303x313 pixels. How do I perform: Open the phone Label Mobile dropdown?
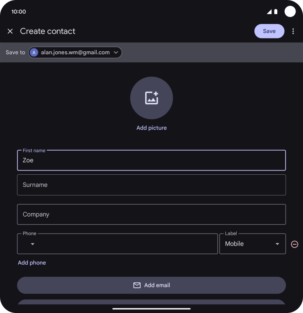point(252,244)
